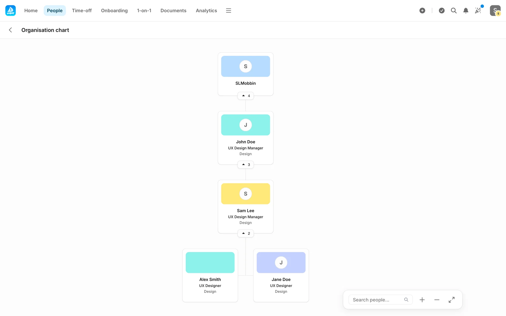Zoom in on chart with plus icon
506x316 pixels.
pos(422,300)
